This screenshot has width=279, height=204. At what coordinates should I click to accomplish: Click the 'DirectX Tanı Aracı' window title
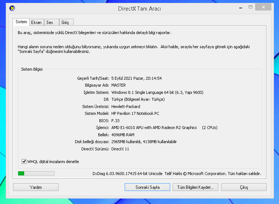click(x=139, y=9)
